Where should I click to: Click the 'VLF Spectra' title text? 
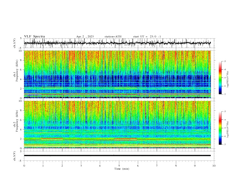pos(34,36)
